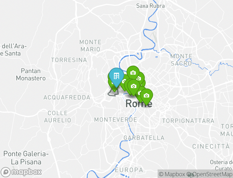The image size is (233, 178).
Task: Select the front-center green camera pin
Action: pos(133,86)
